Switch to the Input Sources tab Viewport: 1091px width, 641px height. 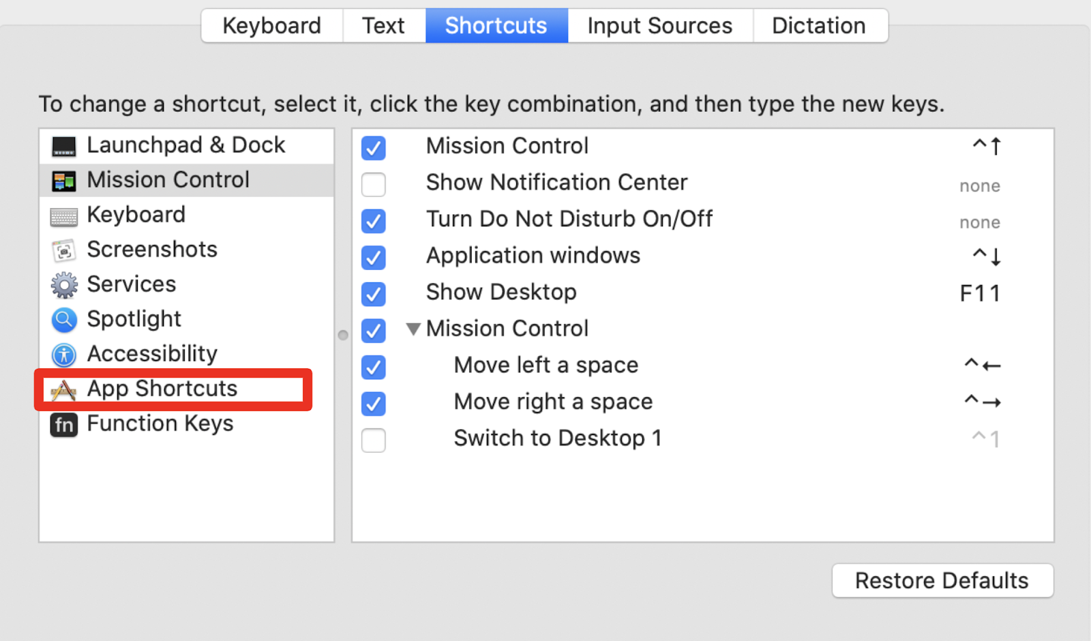659,26
